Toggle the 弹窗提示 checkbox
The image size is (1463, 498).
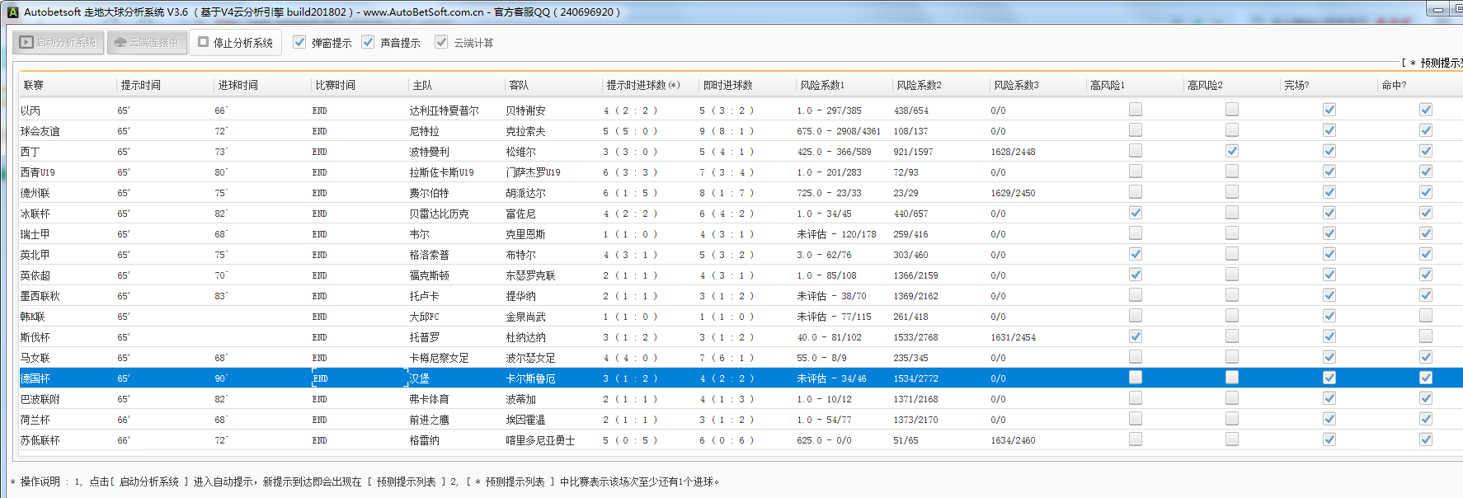299,42
